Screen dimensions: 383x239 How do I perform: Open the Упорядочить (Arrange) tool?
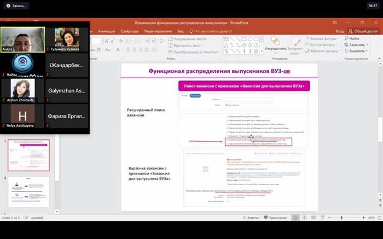(x=275, y=45)
